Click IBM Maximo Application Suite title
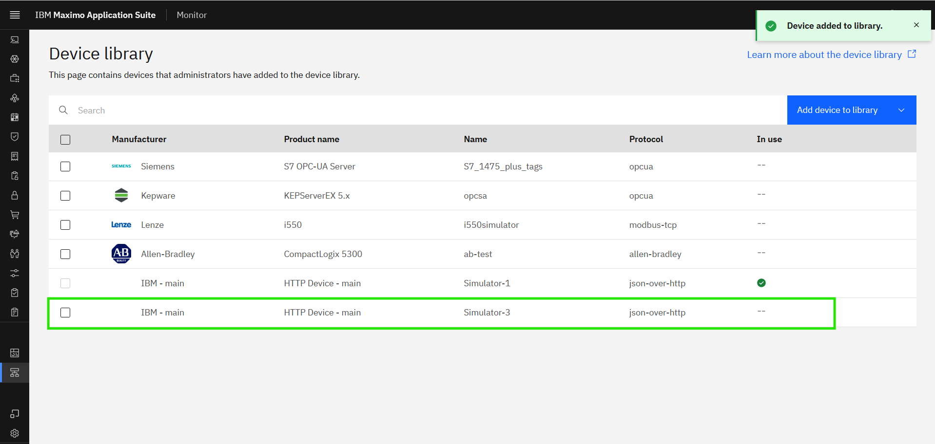 95,15
